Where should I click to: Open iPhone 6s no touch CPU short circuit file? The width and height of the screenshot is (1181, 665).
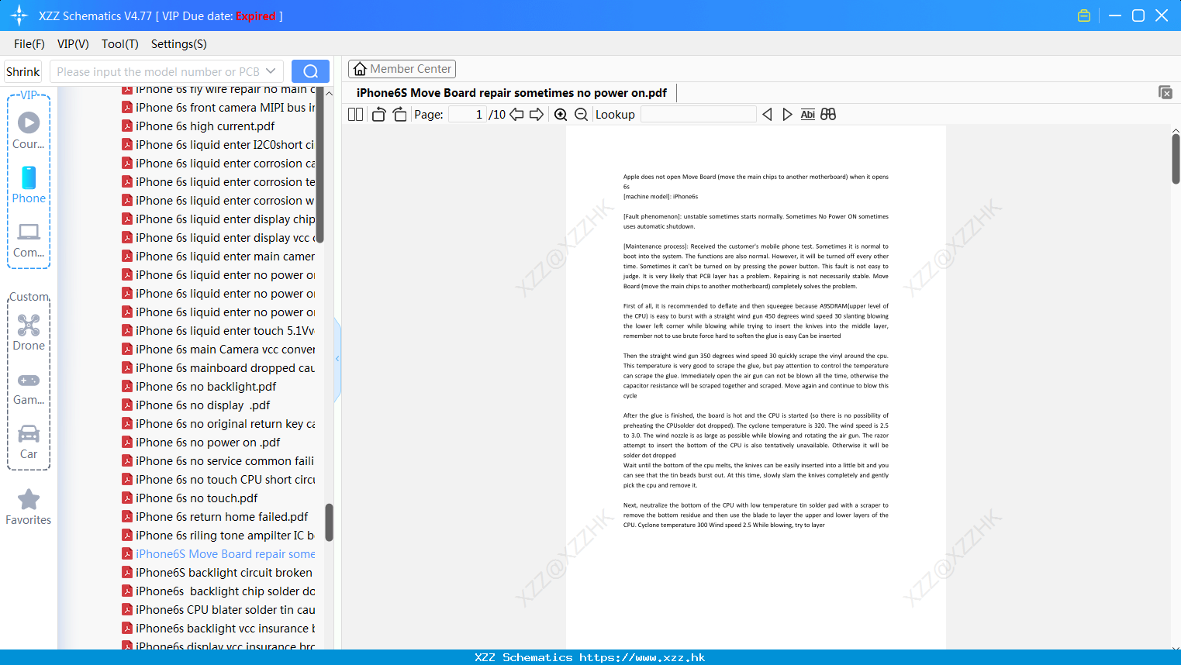click(225, 480)
